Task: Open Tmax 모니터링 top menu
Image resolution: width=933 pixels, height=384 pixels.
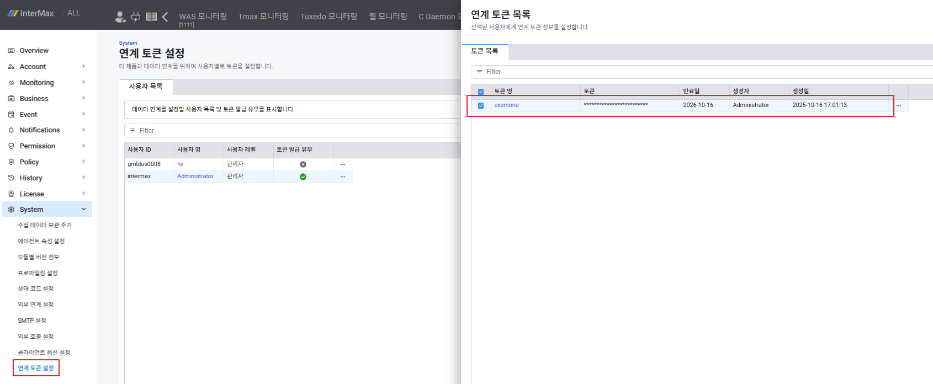Action: click(x=263, y=17)
